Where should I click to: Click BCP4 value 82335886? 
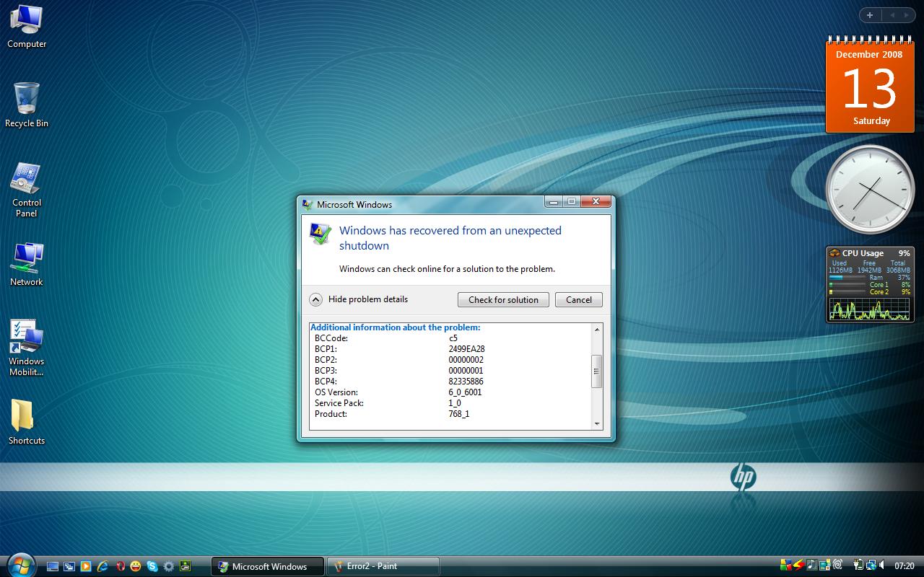466,381
